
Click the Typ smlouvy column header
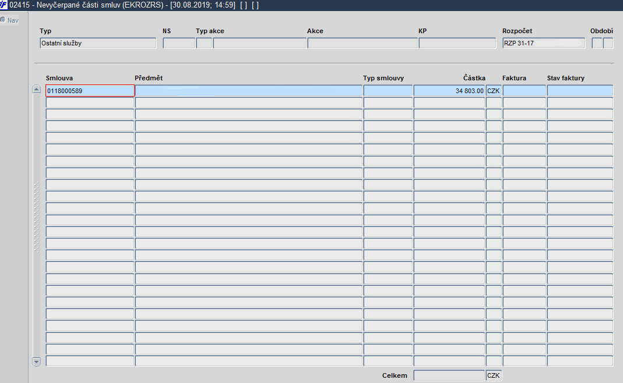383,78
